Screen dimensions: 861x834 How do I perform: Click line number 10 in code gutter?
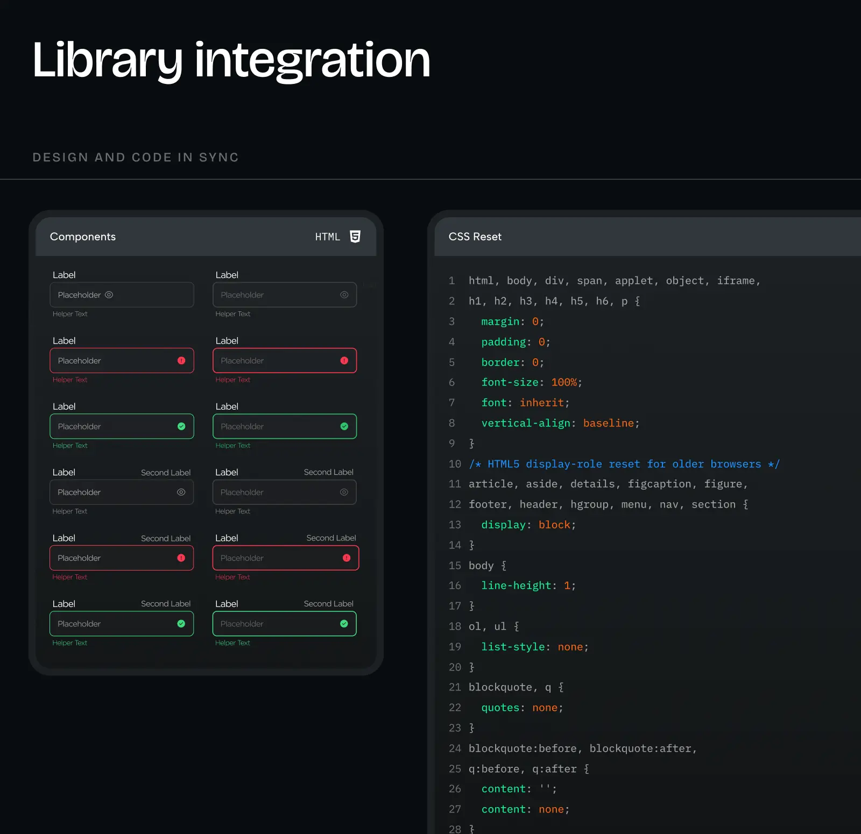455,464
